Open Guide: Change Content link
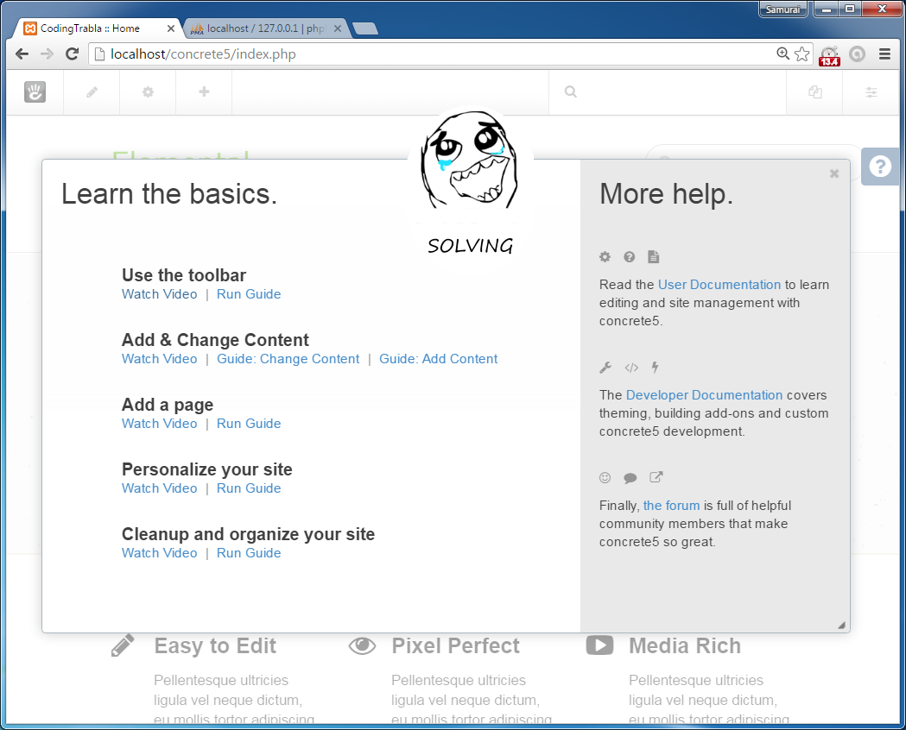Screen dimensions: 906x730 288,359
